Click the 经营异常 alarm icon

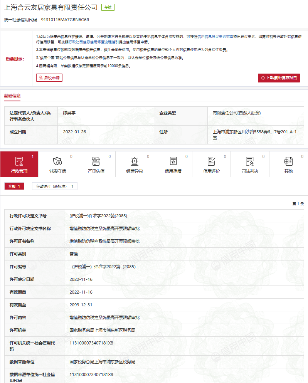(134, 161)
